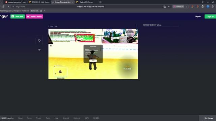The height and width of the screenshot is (121, 216).
Task: Click the first extension icon in toolbar
Action: click(192, 7)
